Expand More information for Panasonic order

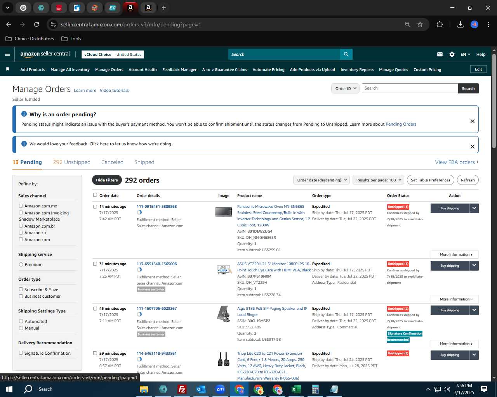455,255
